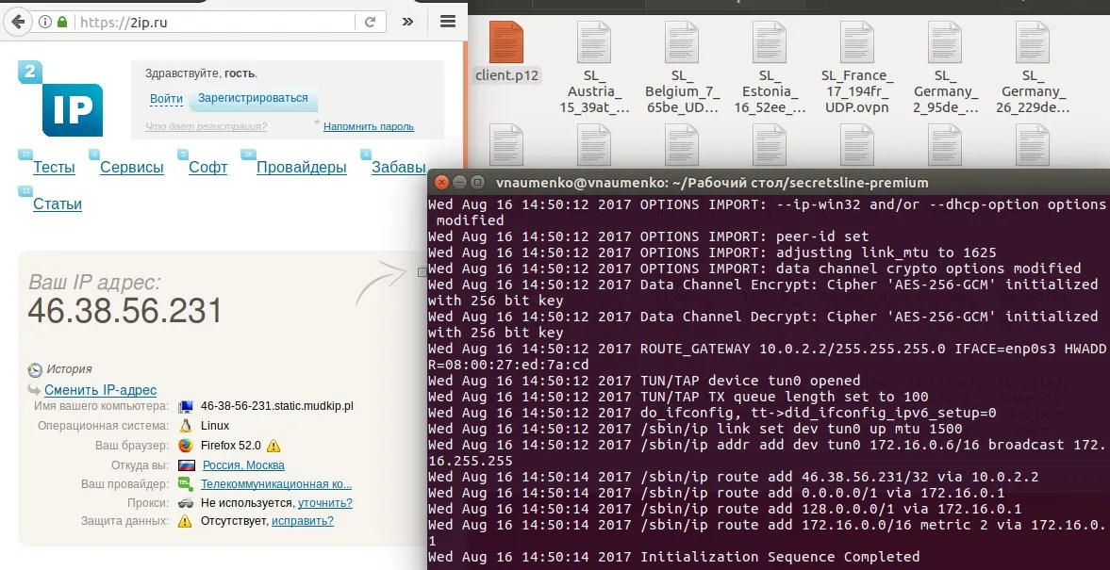Open the Провайдеры menu item
1110x570 pixels.
302,167
